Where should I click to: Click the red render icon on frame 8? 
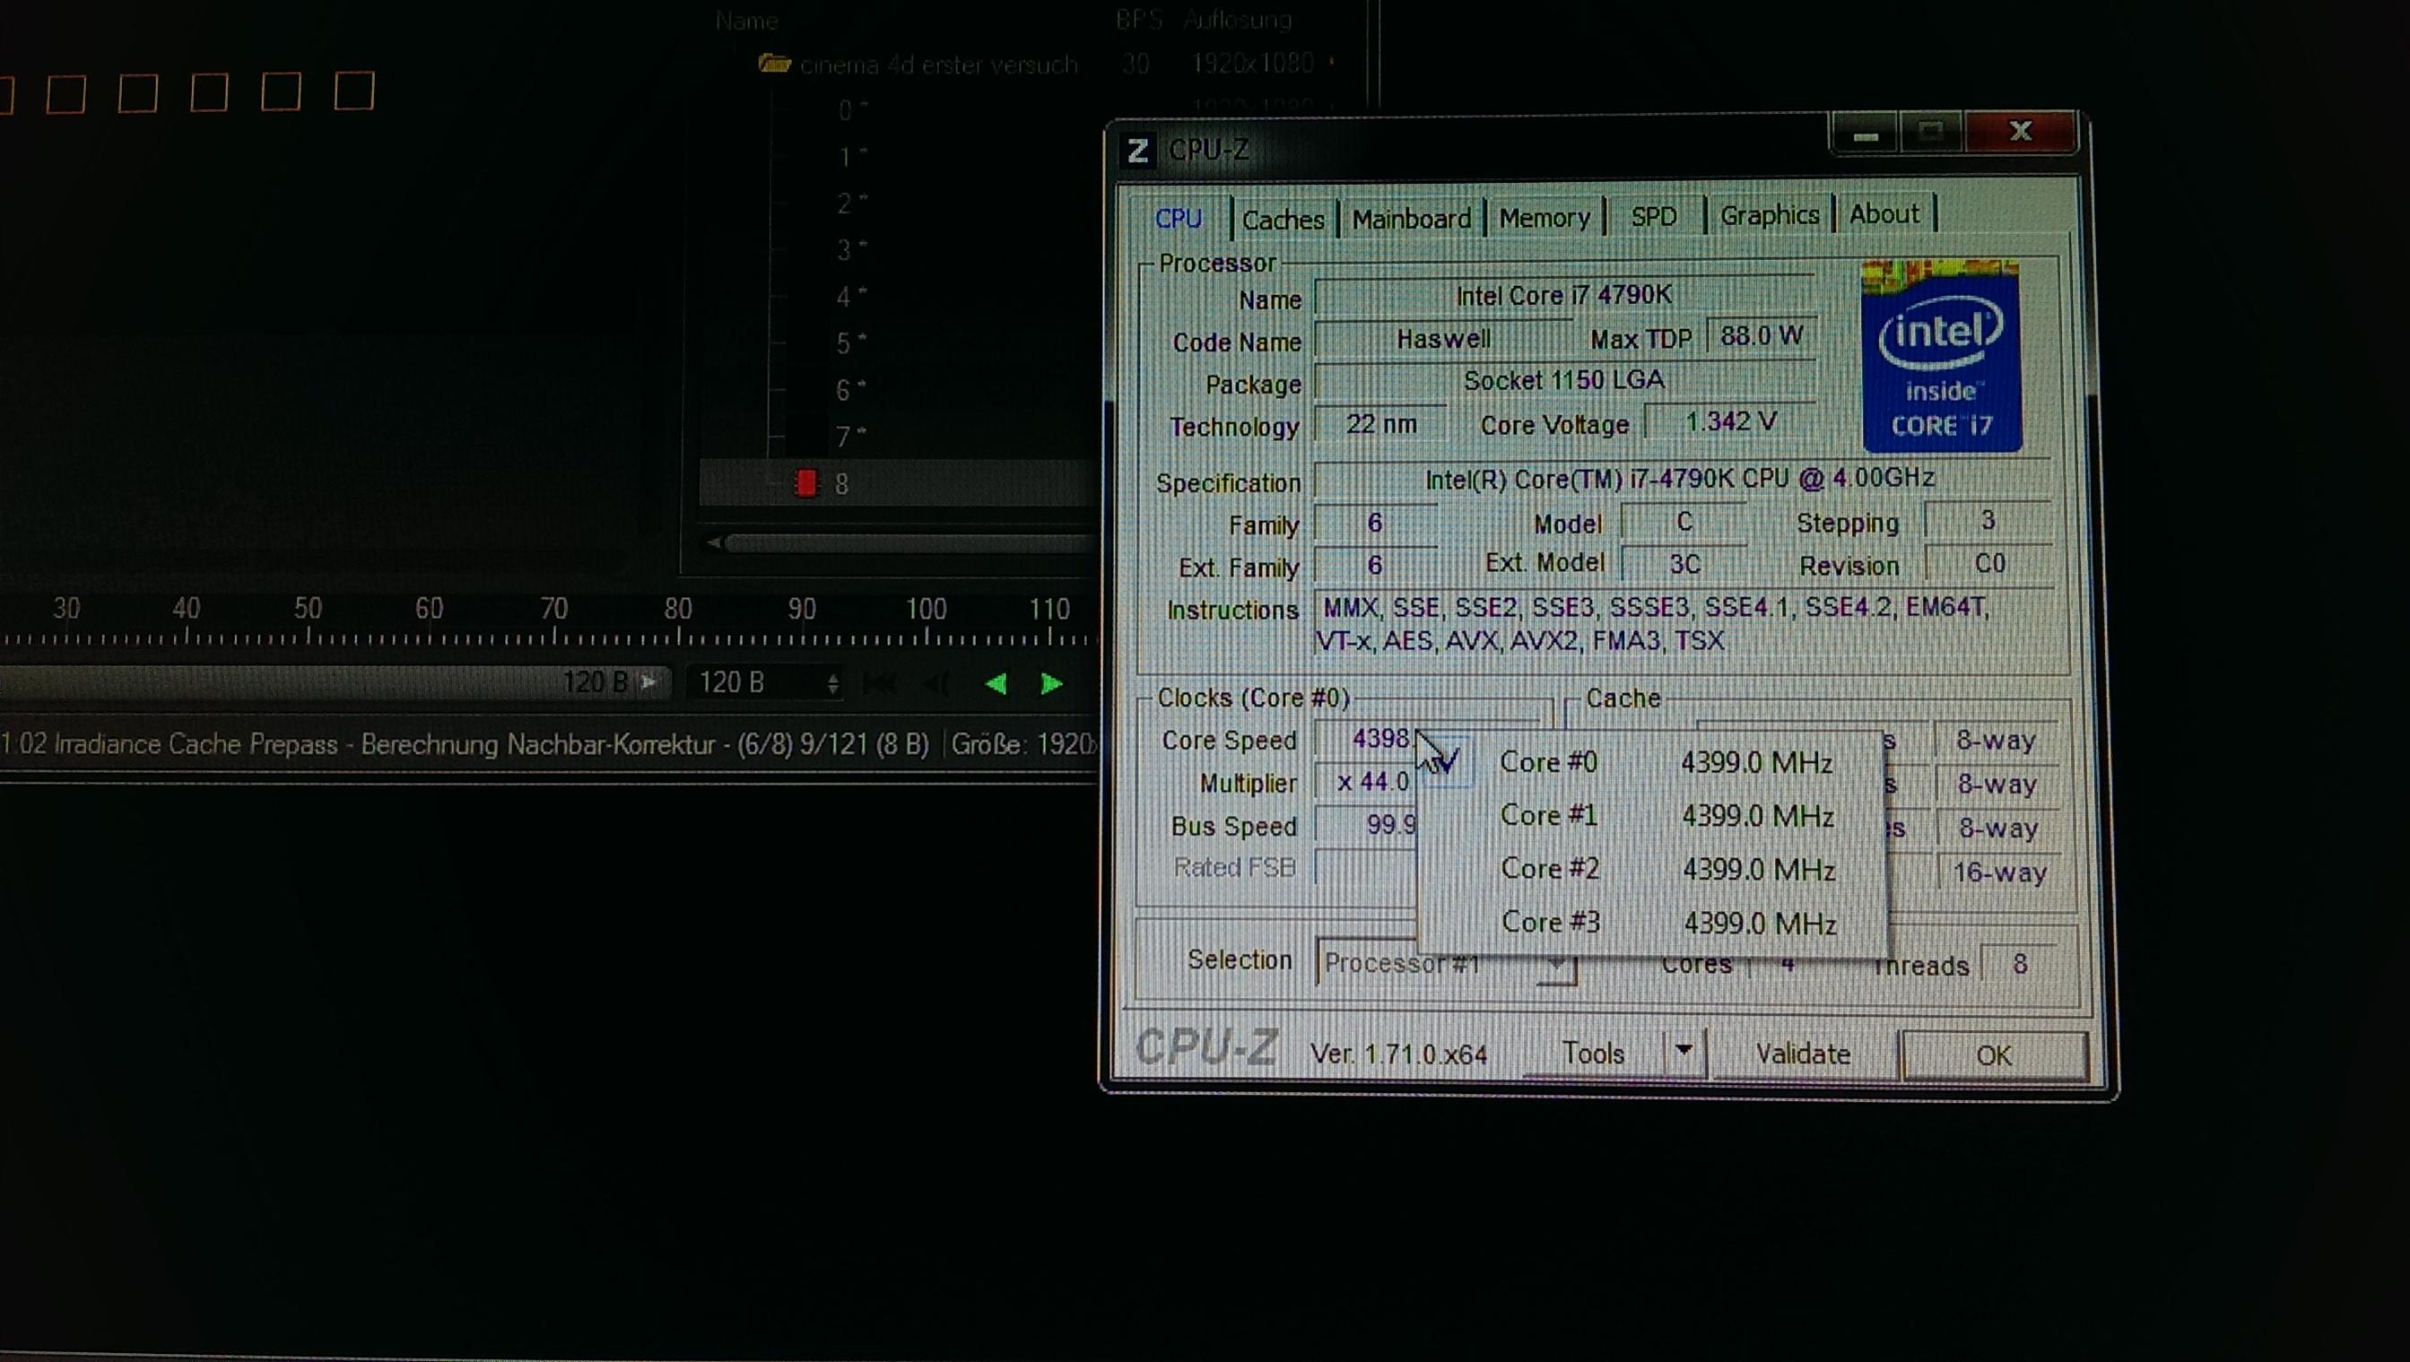click(x=805, y=483)
